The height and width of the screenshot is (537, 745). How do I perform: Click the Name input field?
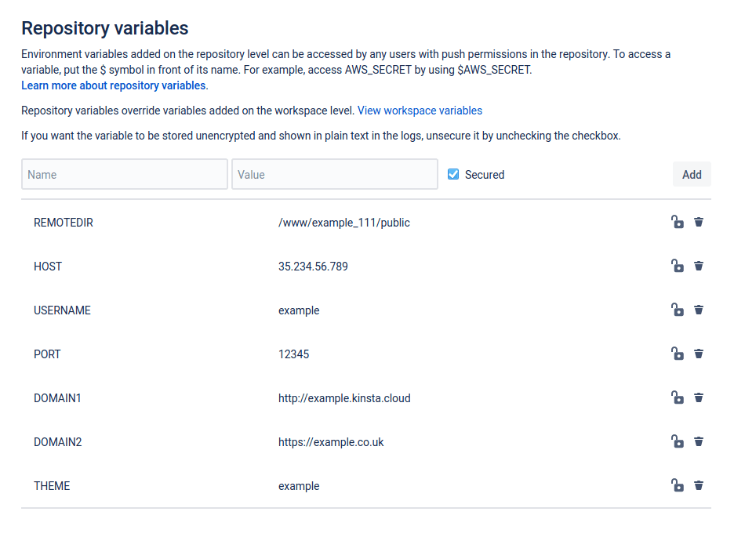pos(124,174)
